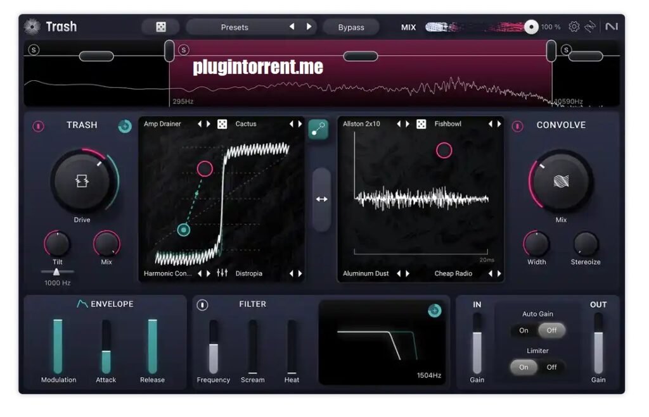The image size is (649, 417).
Task: Select next preset arrow
Action: pos(309,27)
